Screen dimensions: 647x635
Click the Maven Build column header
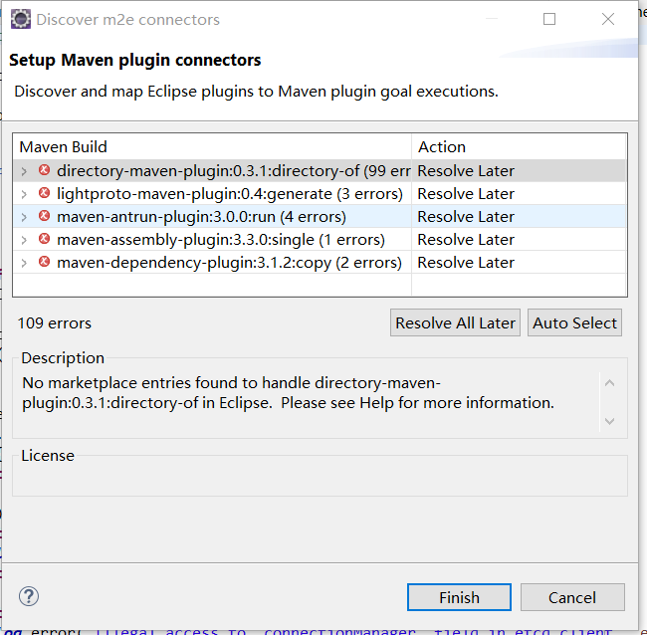[x=212, y=147]
